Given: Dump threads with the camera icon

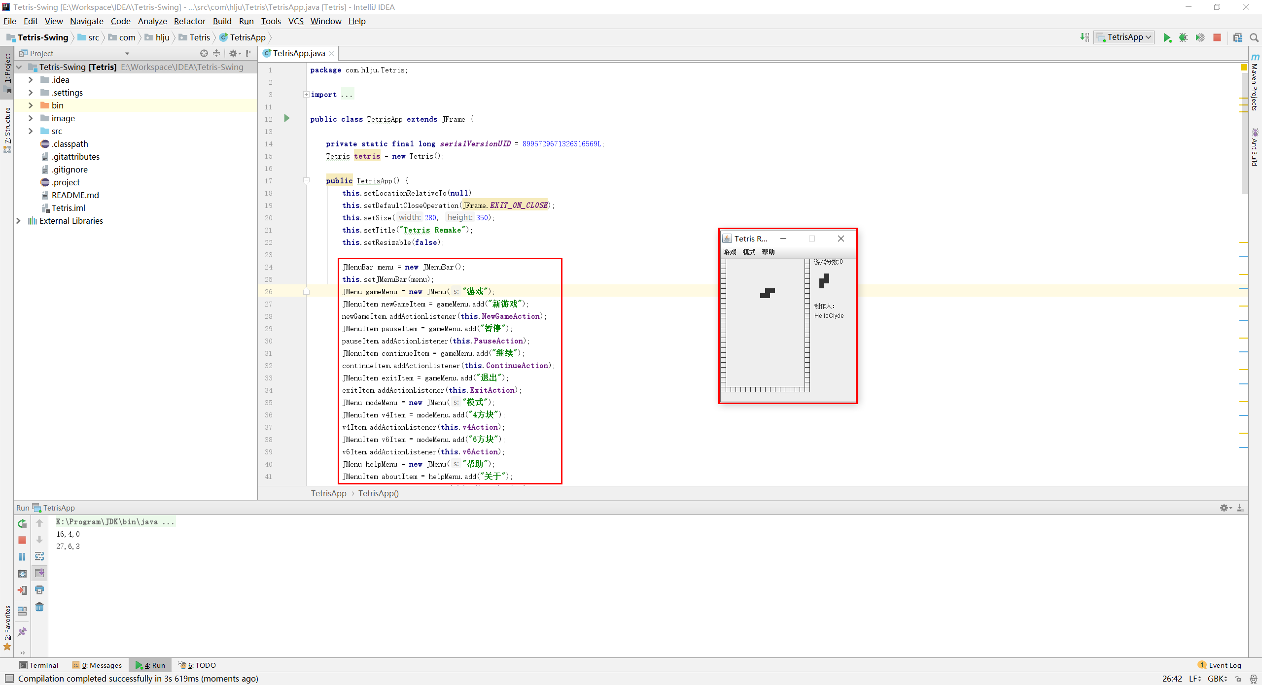Looking at the screenshot, I should pos(22,574).
